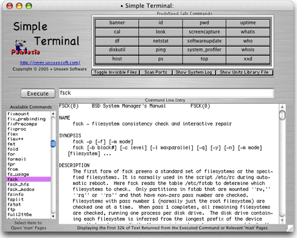
Task: Click output pane scroll up arrow
Action: [282, 107]
